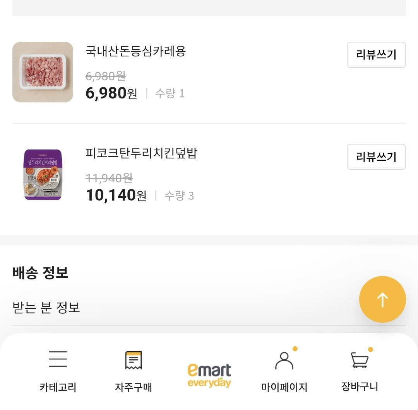Tap the notification dot on 마이페이지
418x410 pixels.
pos(295,349)
